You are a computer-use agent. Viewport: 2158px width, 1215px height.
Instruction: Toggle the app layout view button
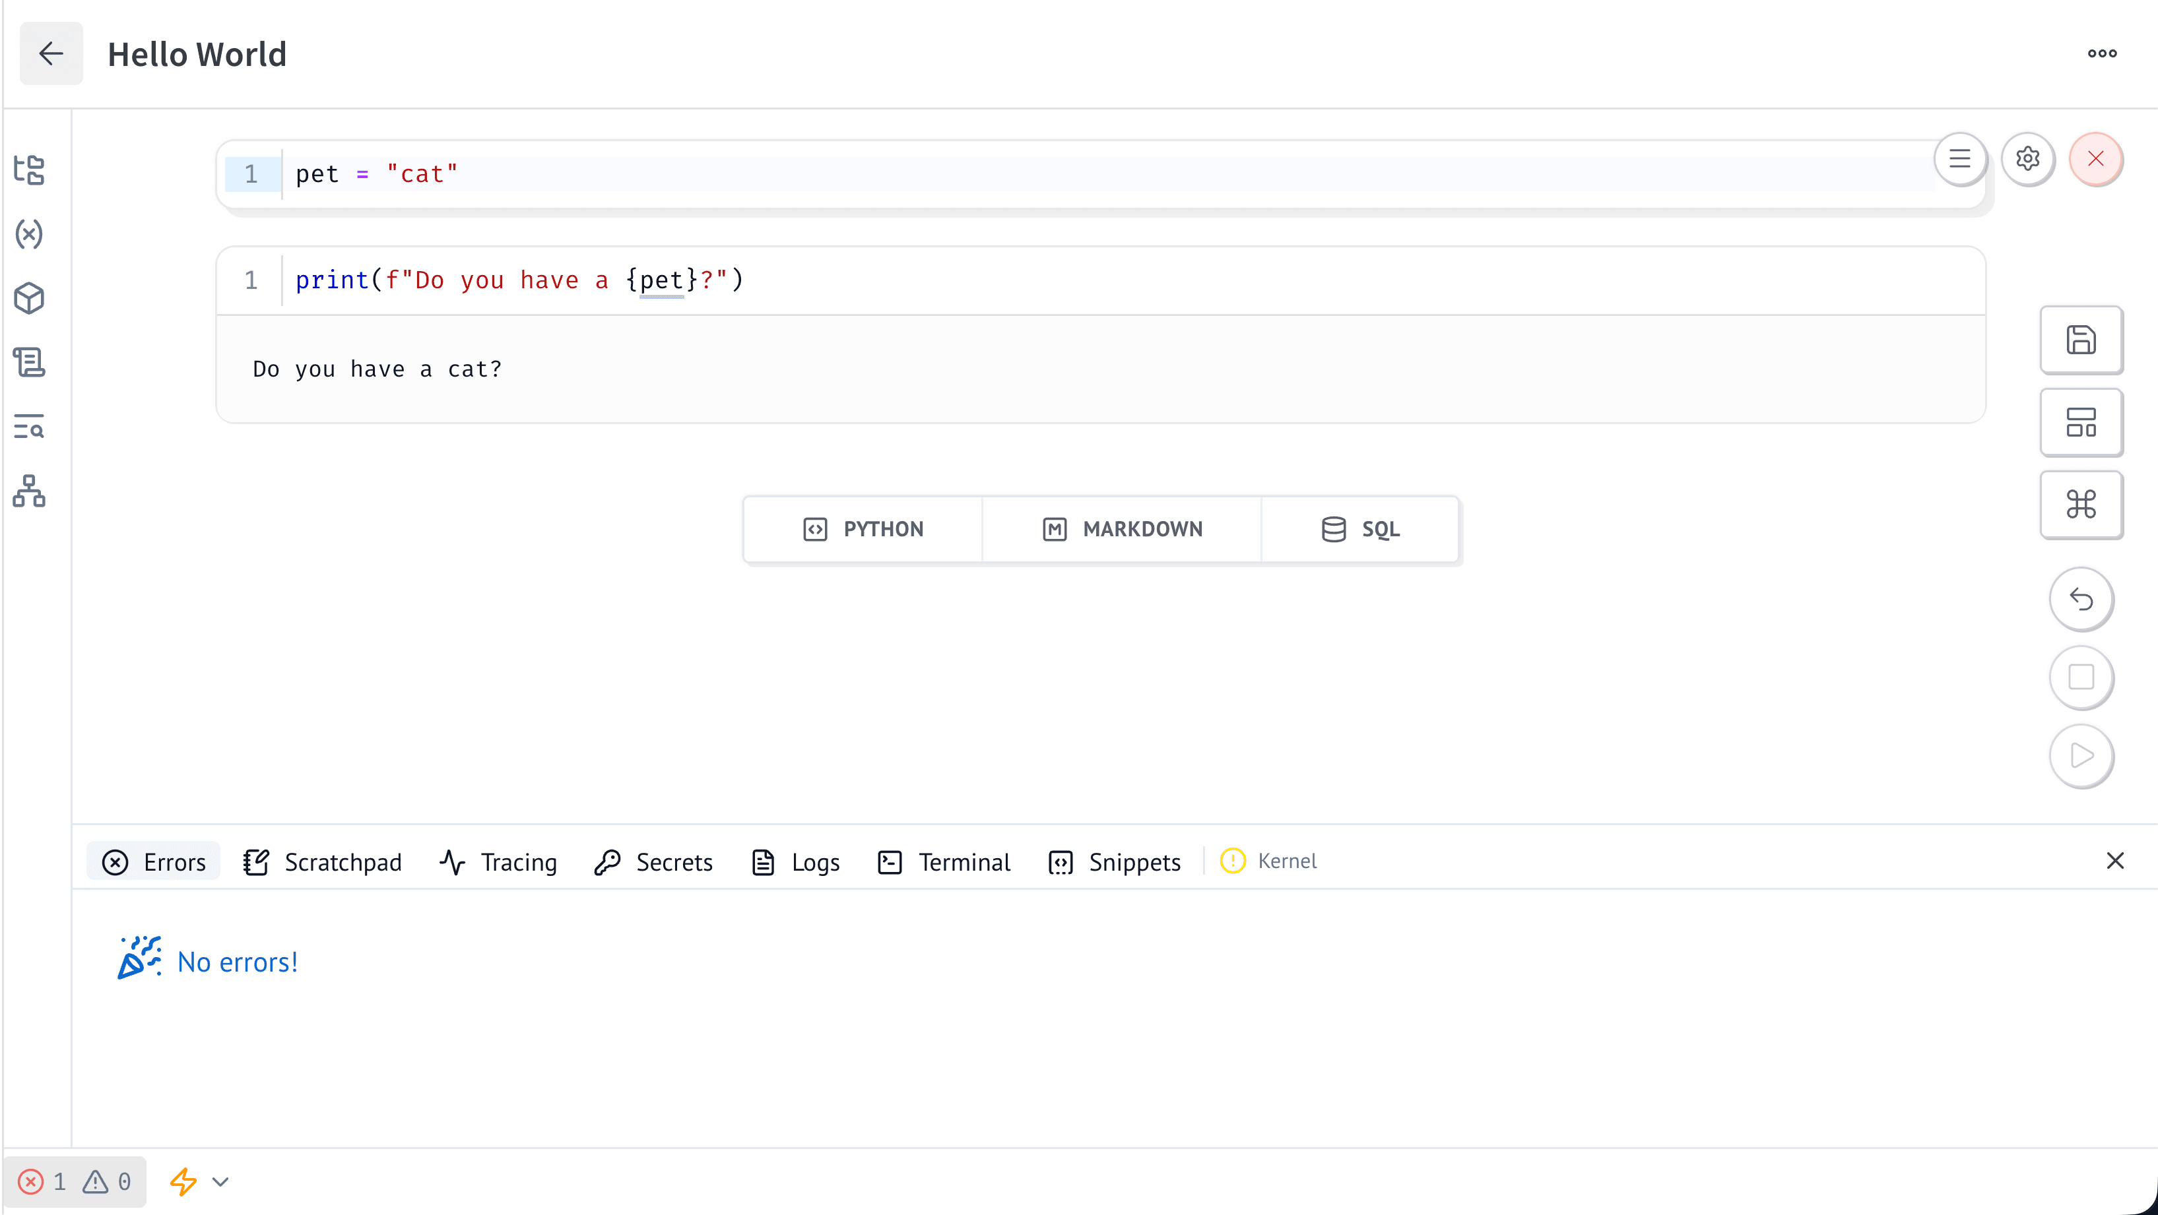2081,422
